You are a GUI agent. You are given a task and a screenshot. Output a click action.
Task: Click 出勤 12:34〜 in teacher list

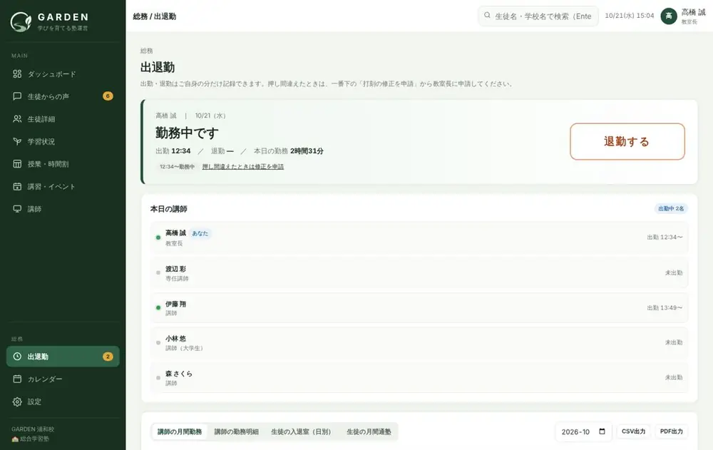point(665,237)
